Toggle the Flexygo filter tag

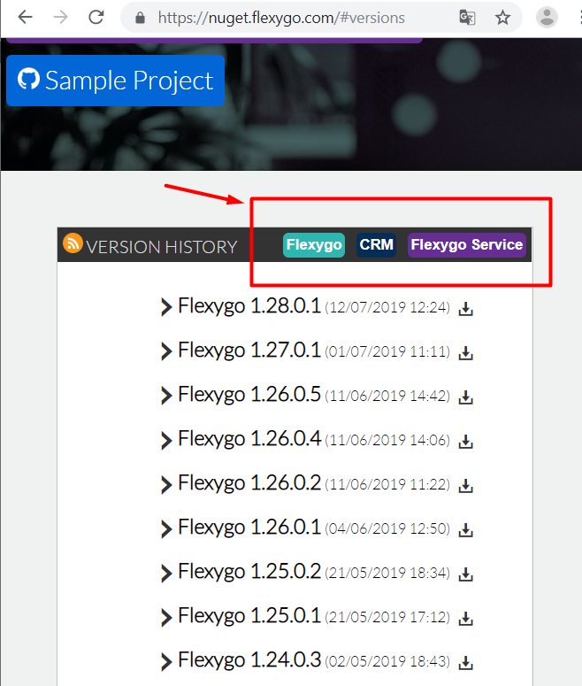(314, 244)
